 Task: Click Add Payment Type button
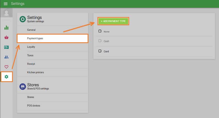coord(113,21)
